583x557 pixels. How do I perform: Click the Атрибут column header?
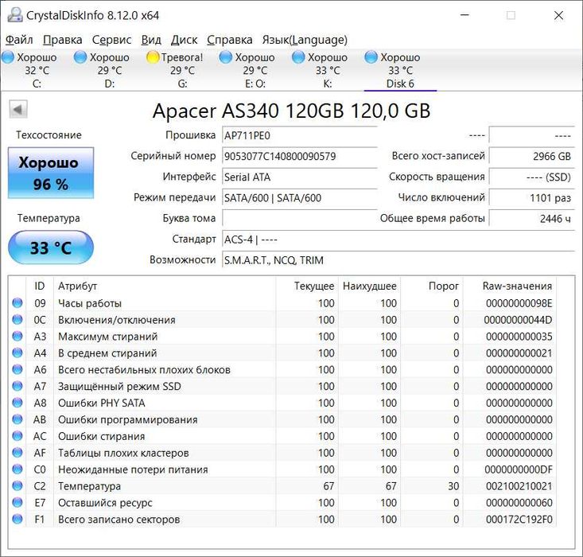(165, 286)
